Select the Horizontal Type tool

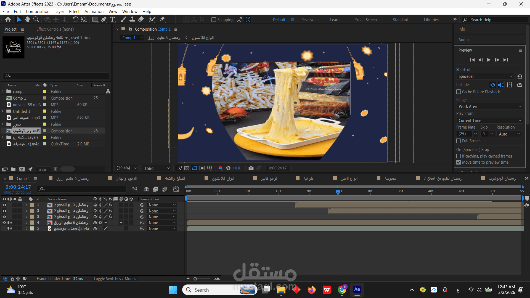(x=112, y=19)
